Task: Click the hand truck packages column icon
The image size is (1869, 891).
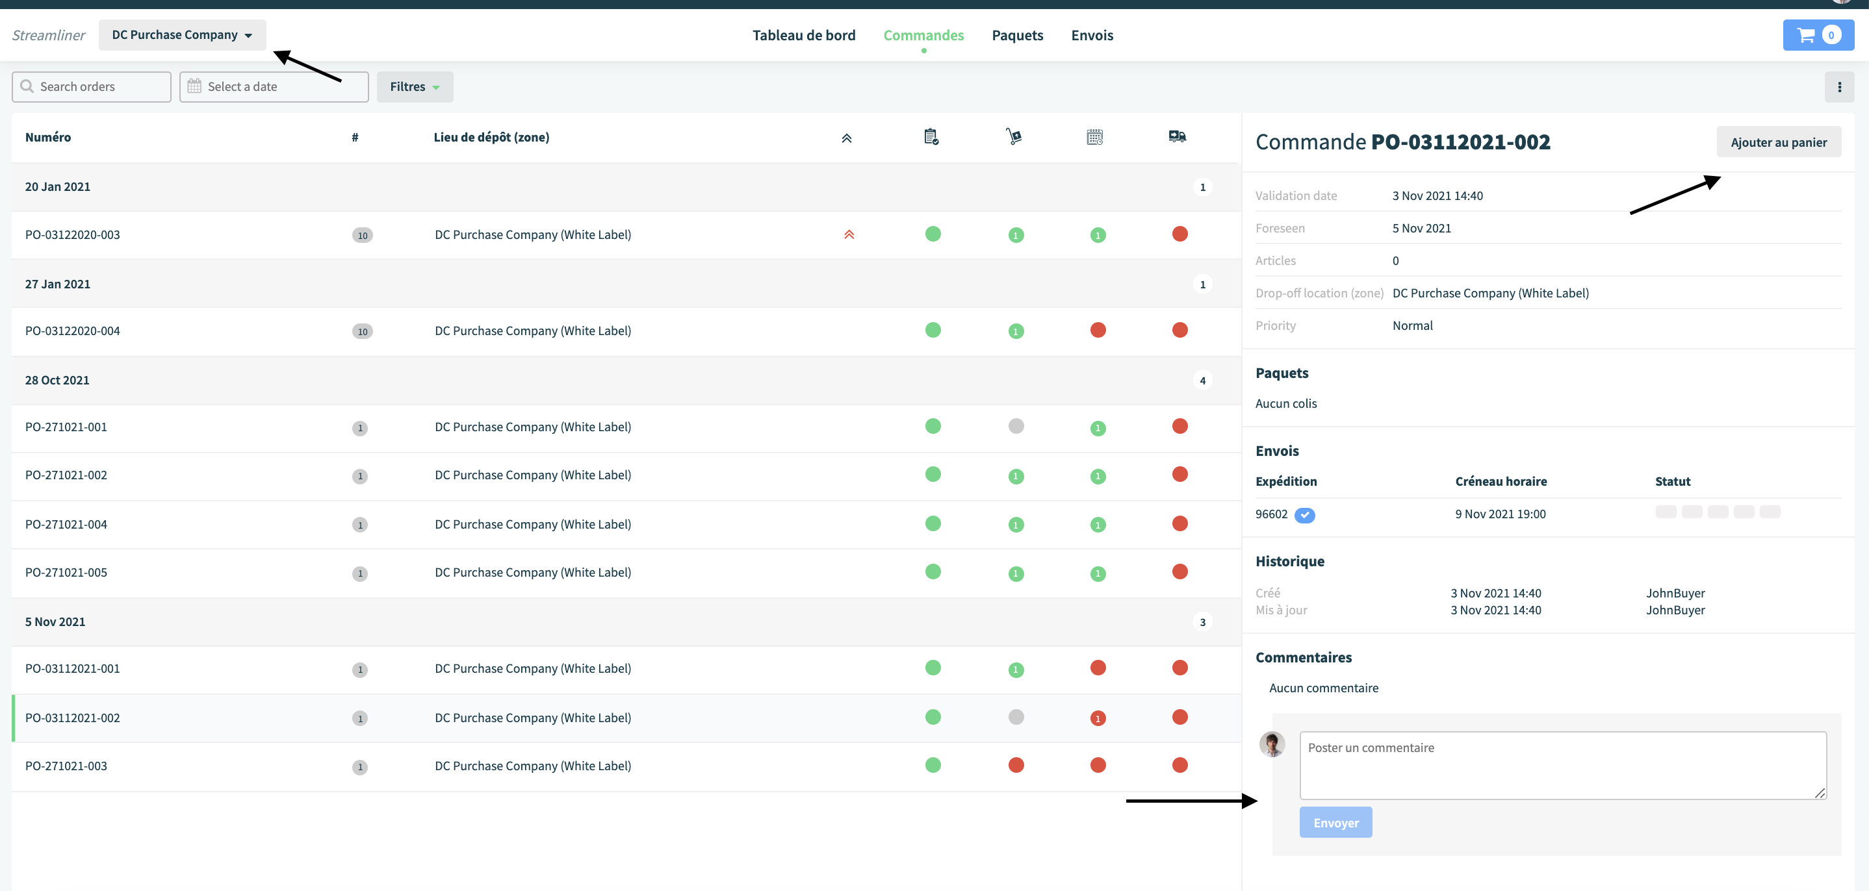Action: [1014, 136]
